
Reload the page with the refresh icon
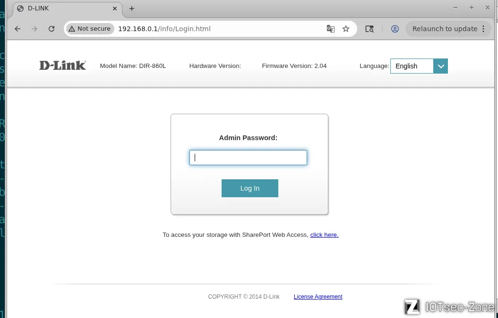(52, 29)
